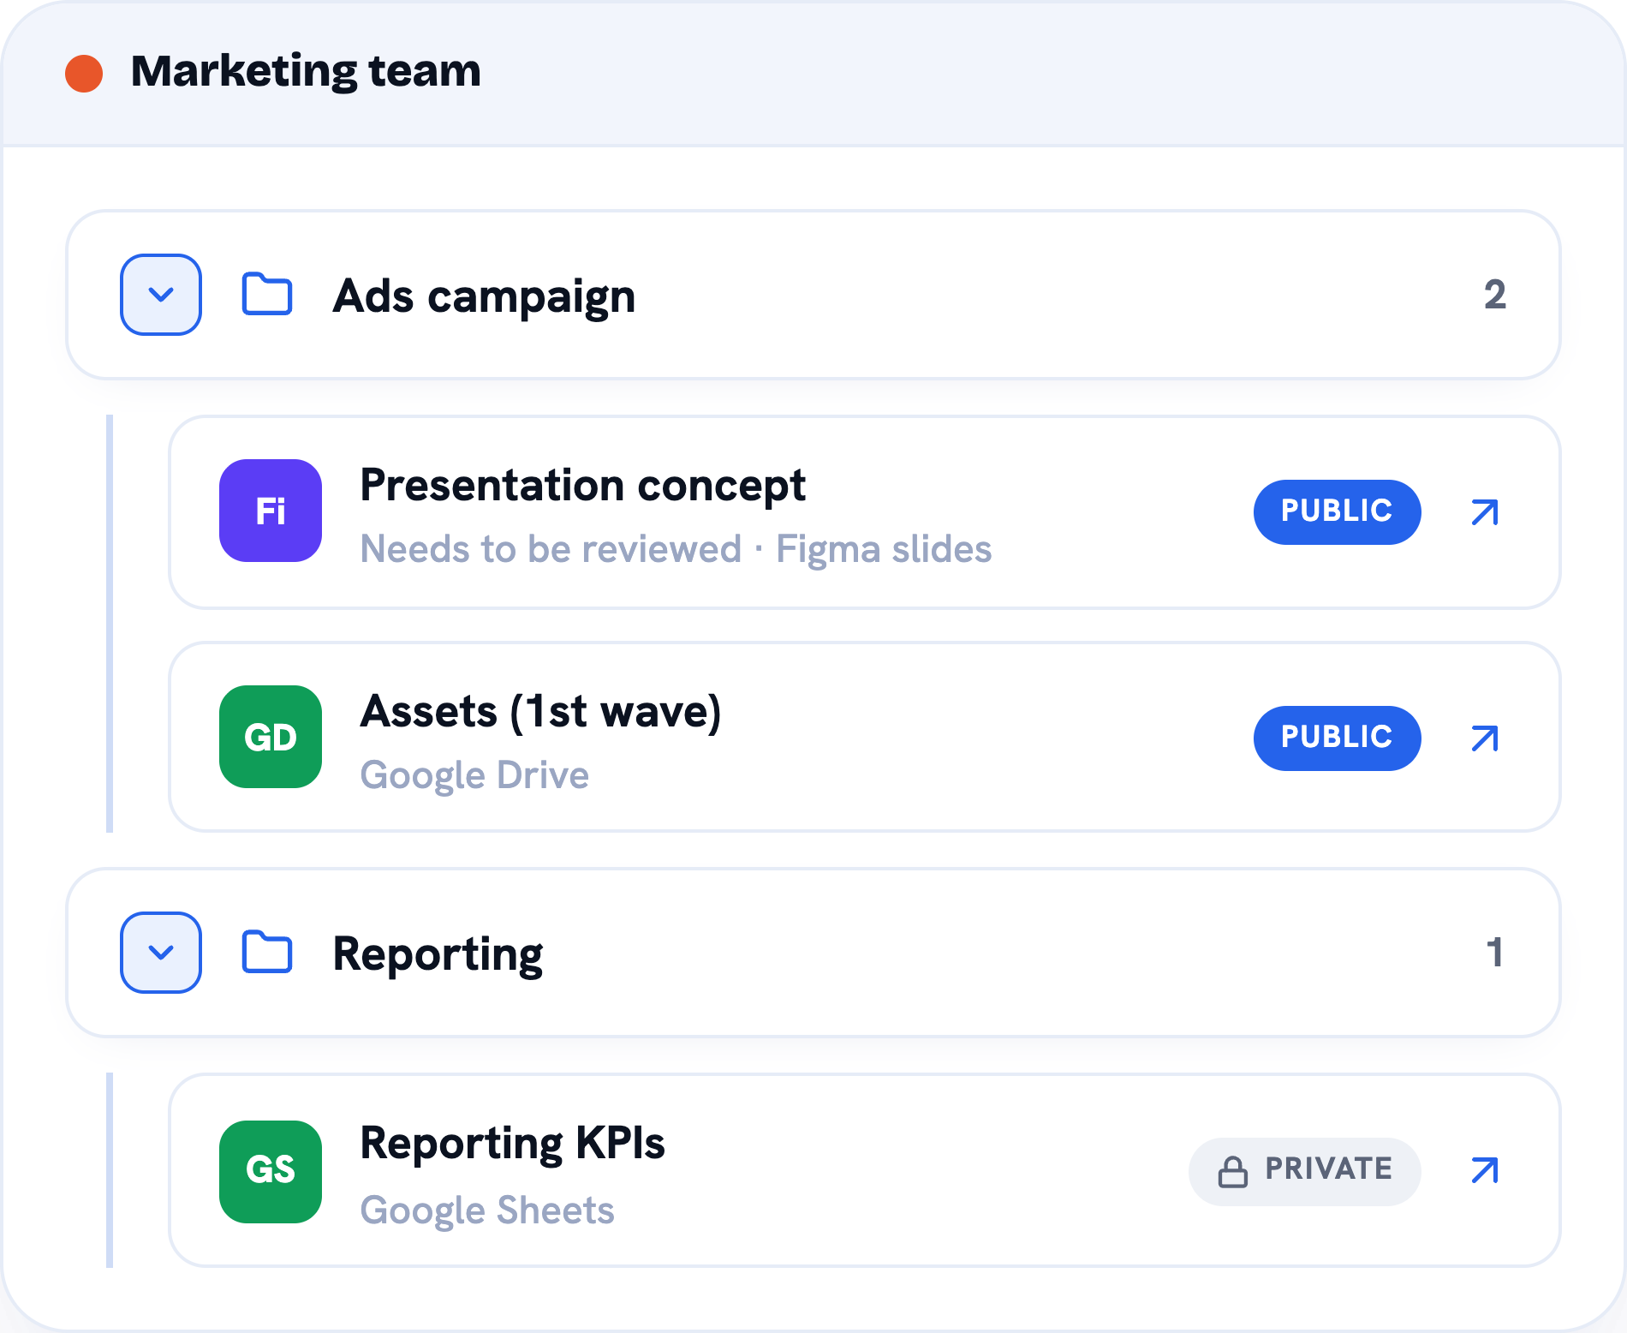Image resolution: width=1627 pixels, height=1333 pixels.
Task: Select the Reporting folder title
Action: pyautogui.click(x=438, y=956)
